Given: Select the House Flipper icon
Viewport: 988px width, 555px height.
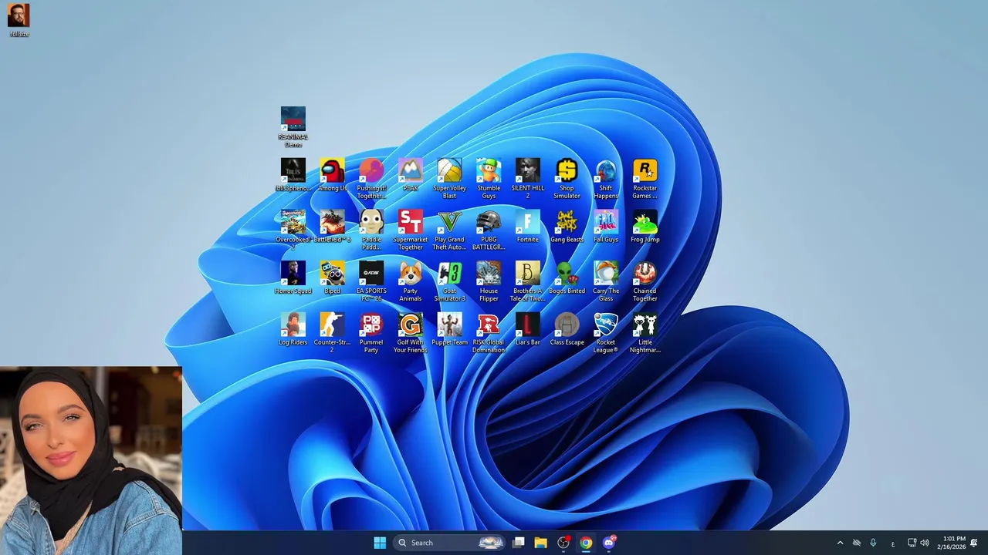Looking at the screenshot, I should [x=489, y=281].
